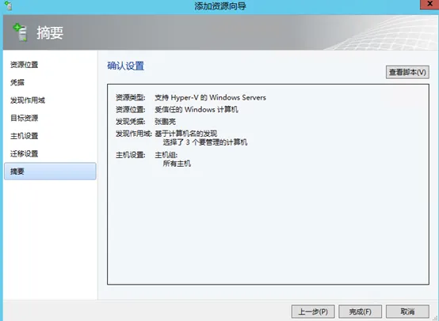Click the resize grip in the window corner
439x321 pixels.
435,318
